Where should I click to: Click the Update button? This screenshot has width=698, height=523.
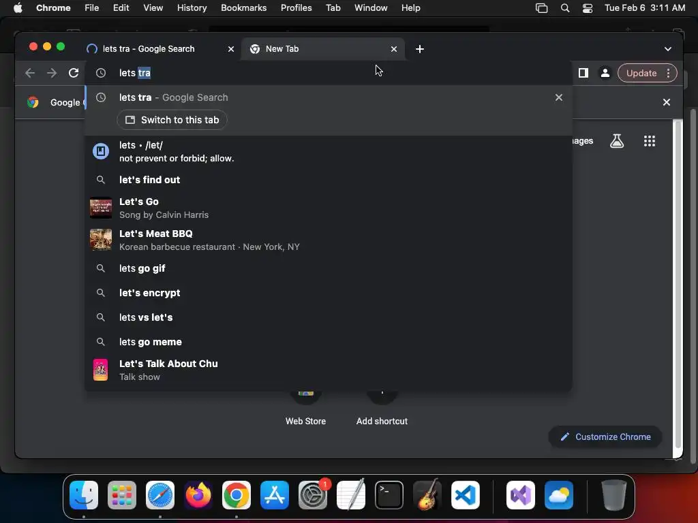coord(641,73)
